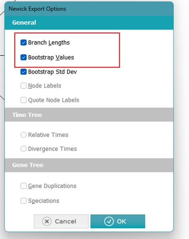Click the General section header
189x239 pixels.
click(89, 23)
